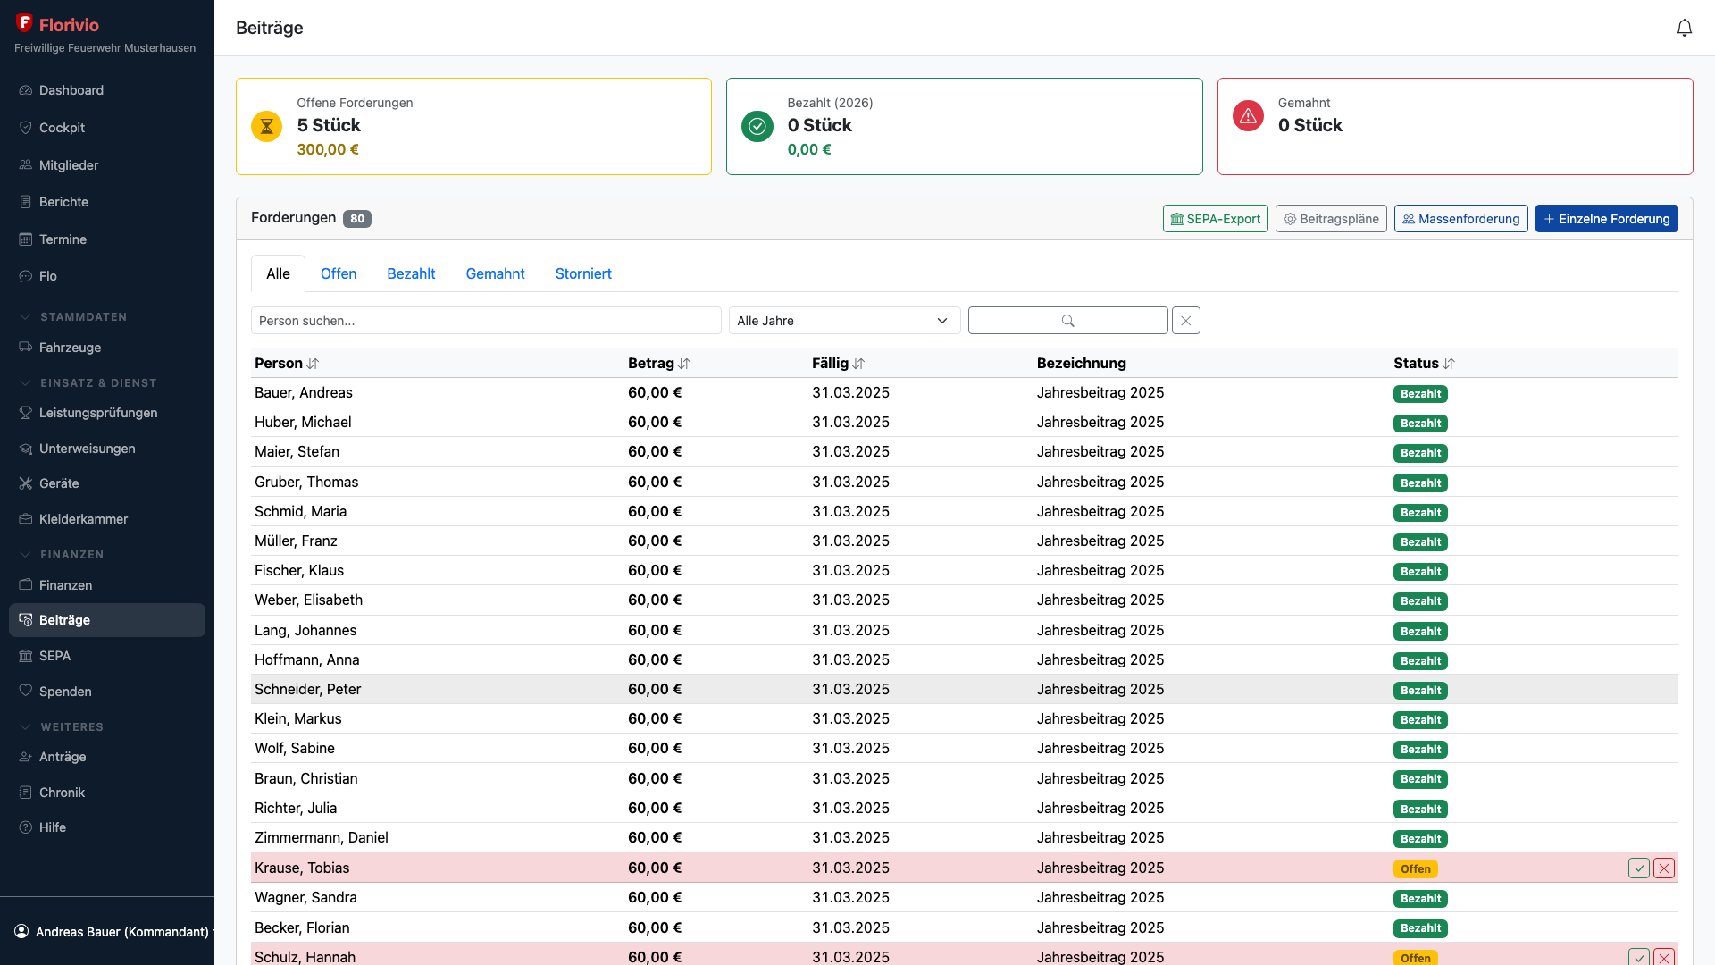Click the magnifier search field
The image size is (1715, 965).
pyautogui.click(x=1067, y=321)
